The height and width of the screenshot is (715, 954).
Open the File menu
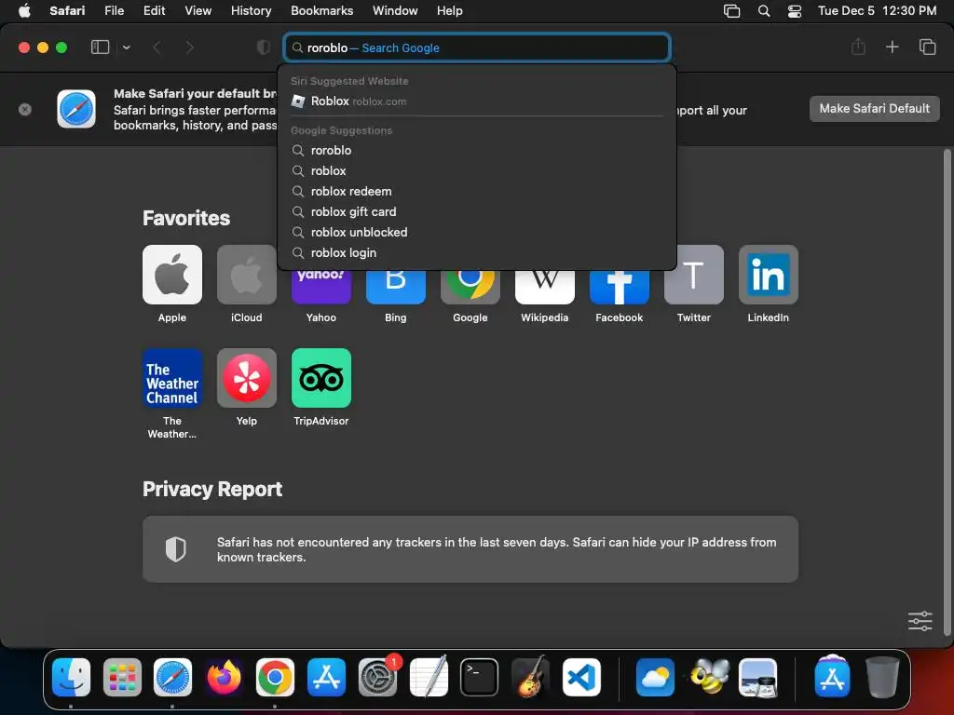coord(114,10)
